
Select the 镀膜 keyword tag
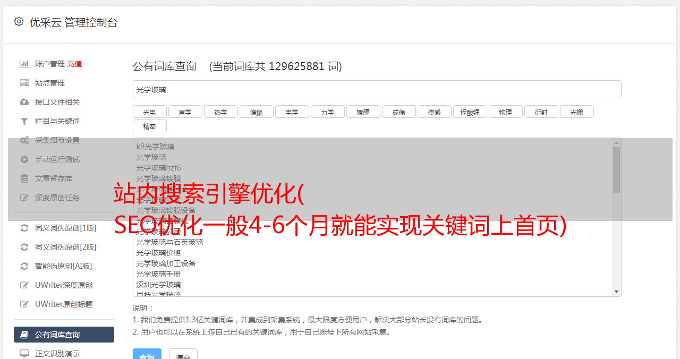click(x=363, y=112)
